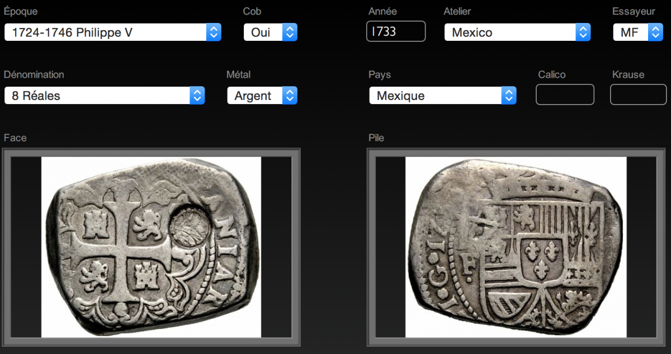Click the Dénomination popup arrow button
The width and height of the screenshot is (671, 354).
(x=197, y=96)
